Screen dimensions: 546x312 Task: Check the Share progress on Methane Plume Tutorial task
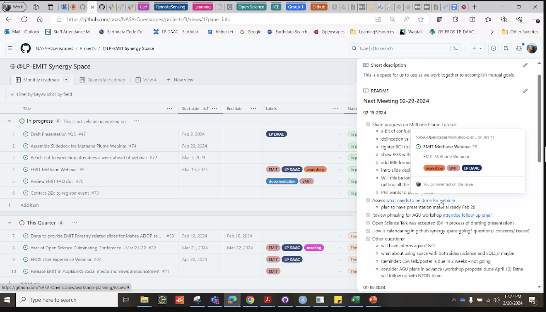[x=368, y=124]
